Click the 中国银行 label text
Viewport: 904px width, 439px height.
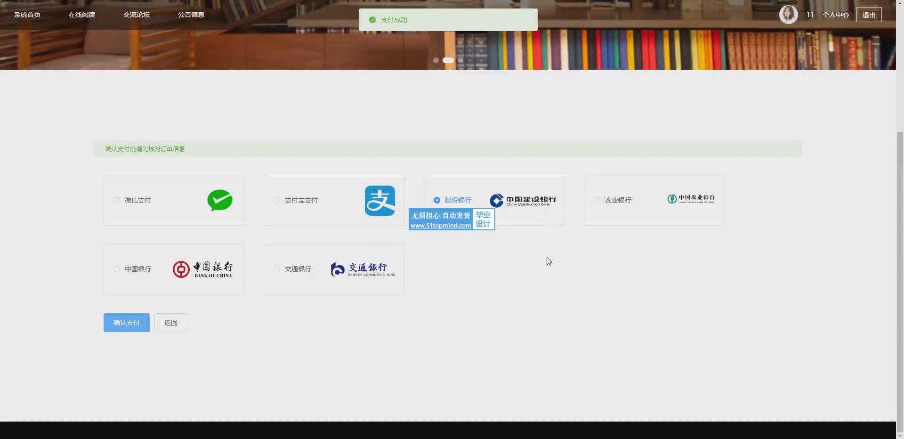(138, 269)
